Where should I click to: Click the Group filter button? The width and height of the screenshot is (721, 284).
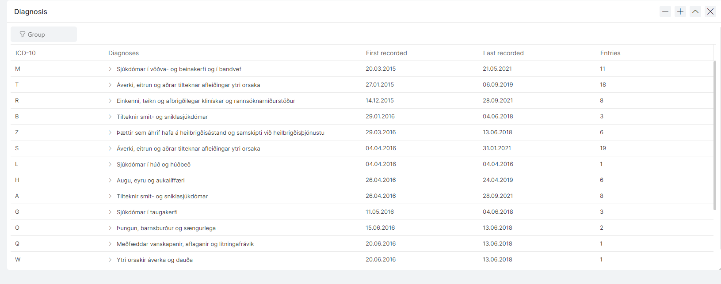[43, 34]
